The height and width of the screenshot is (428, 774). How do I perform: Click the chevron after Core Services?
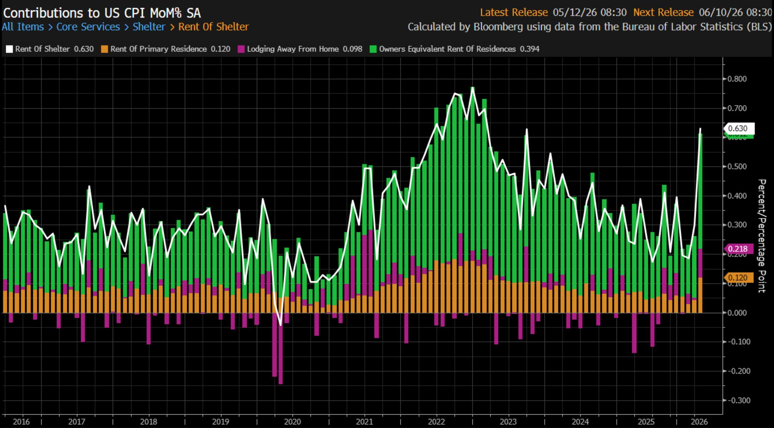126,27
